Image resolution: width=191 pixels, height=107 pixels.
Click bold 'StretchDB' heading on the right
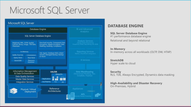117,60
